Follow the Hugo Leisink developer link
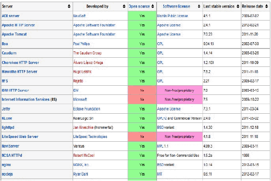The width and height of the screenshot is (271, 181). click(x=82, y=71)
